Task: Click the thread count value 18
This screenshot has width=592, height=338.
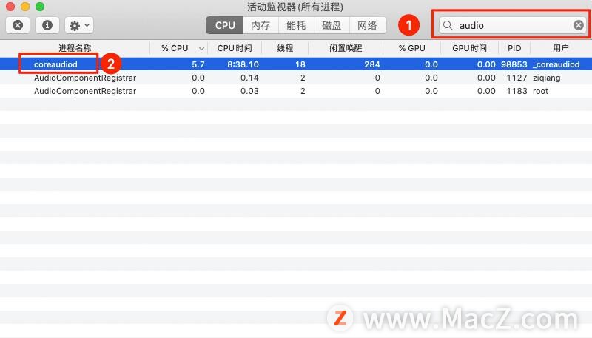Action: (x=300, y=64)
